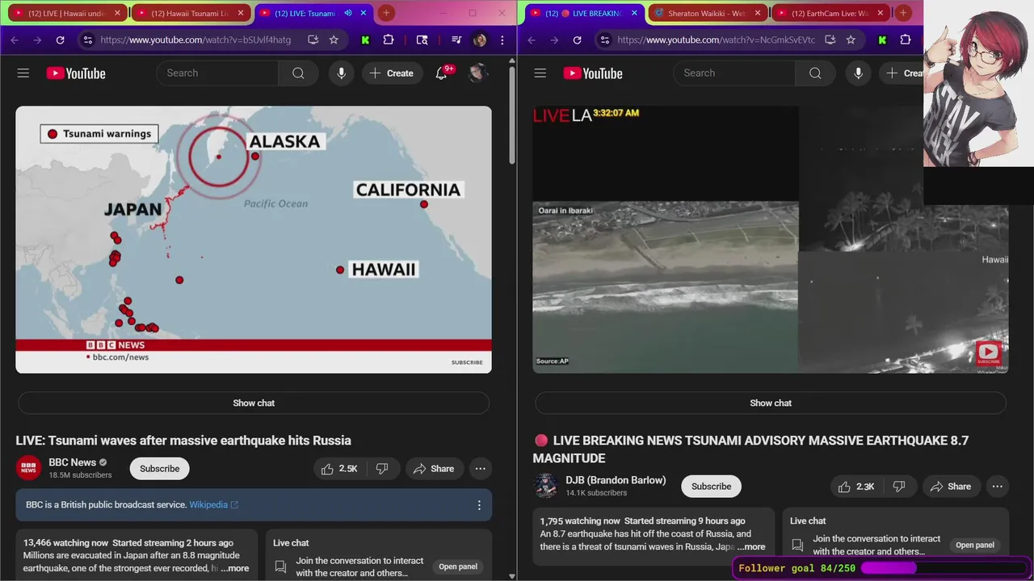Open media controls icon in left browser
The image size is (1034, 581).
pos(456,40)
